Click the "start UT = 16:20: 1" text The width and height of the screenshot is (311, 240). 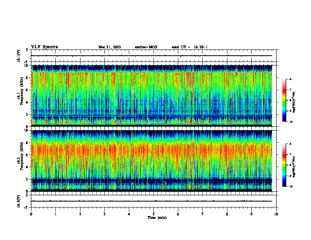(x=190, y=47)
